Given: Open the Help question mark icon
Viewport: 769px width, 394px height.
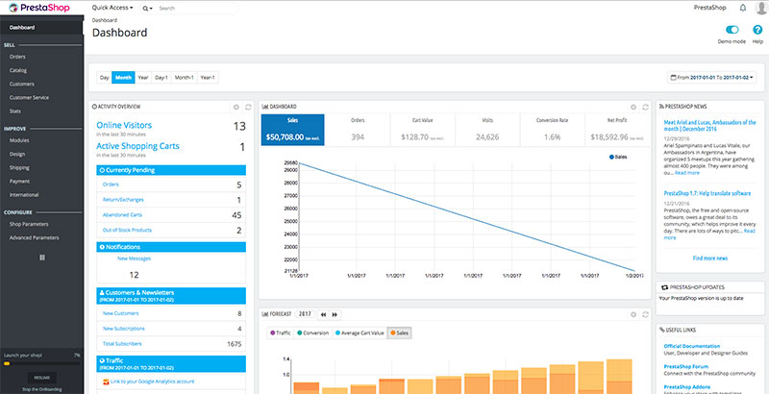Looking at the screenshot, I should coord(757,30).
